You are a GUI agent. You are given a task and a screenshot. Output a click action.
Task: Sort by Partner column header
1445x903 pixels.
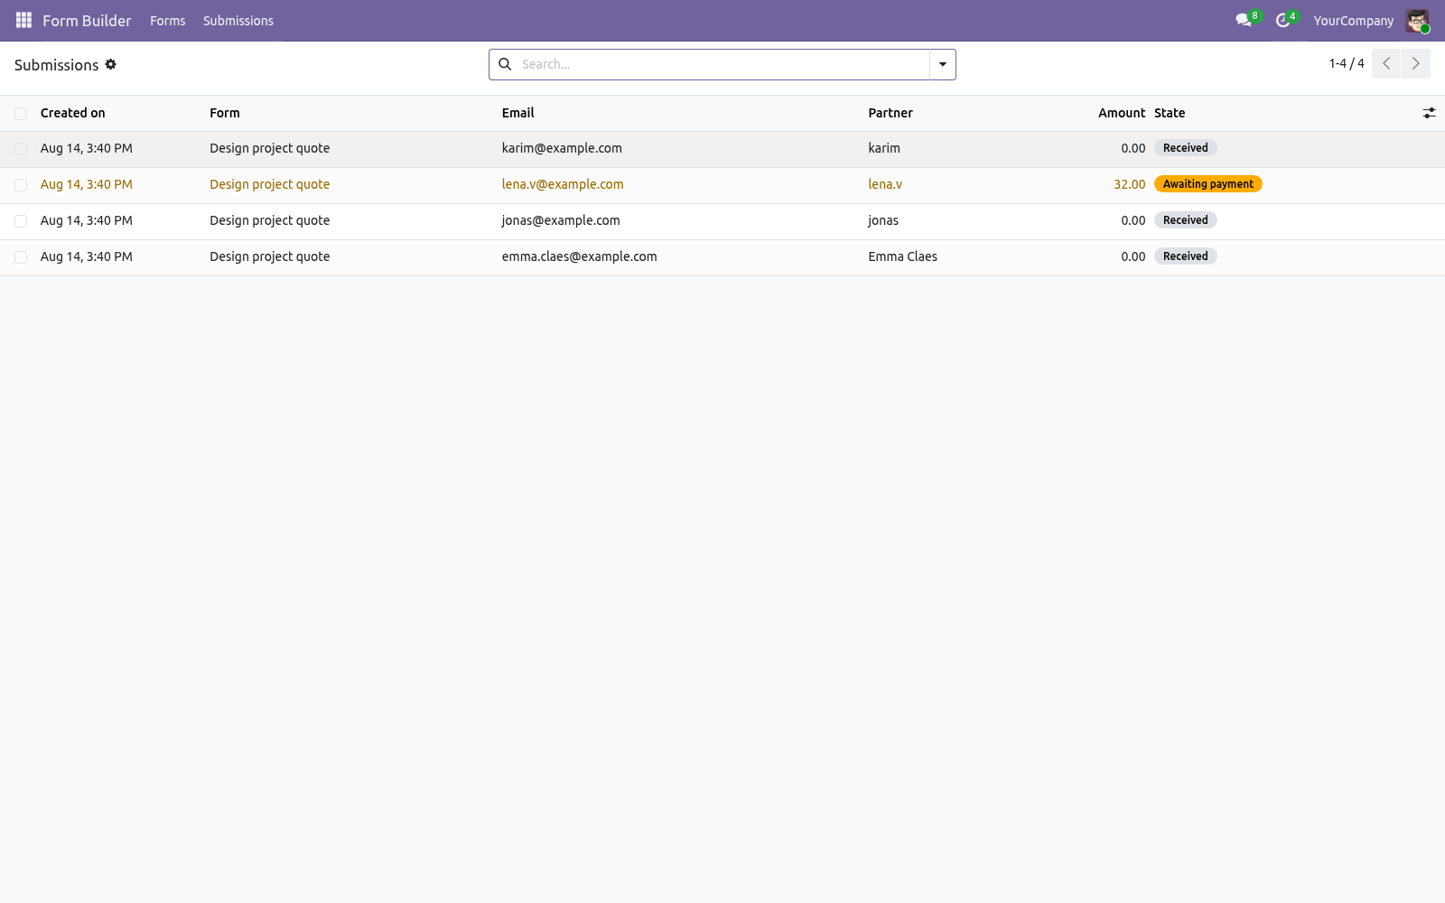(x=890, y=113)
